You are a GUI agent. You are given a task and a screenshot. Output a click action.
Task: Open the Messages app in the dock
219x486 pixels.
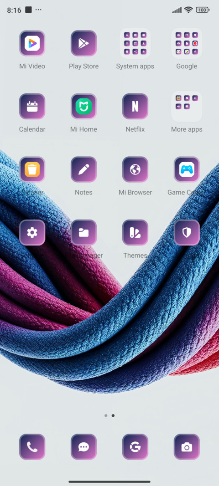(83, 447)
